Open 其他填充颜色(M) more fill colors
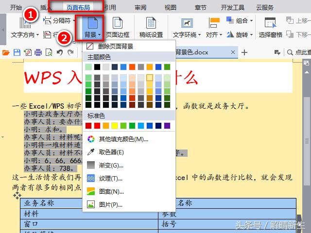Viewport: 311px width, 233px height. pos(129,139)
